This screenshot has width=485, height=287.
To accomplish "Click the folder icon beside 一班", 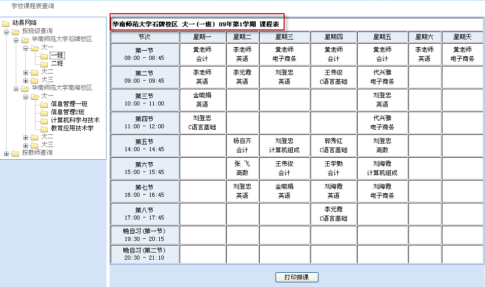I will (44, 56).
